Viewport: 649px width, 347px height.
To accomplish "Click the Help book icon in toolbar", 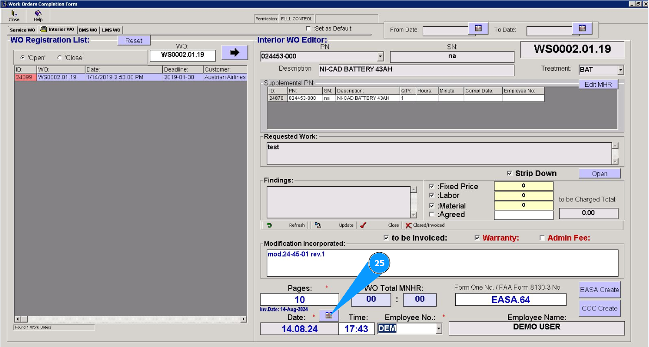I will 38,13.
